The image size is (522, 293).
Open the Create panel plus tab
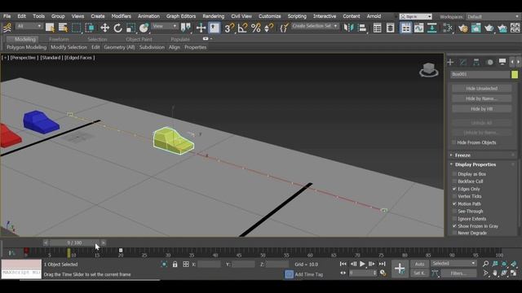[450, 62]
